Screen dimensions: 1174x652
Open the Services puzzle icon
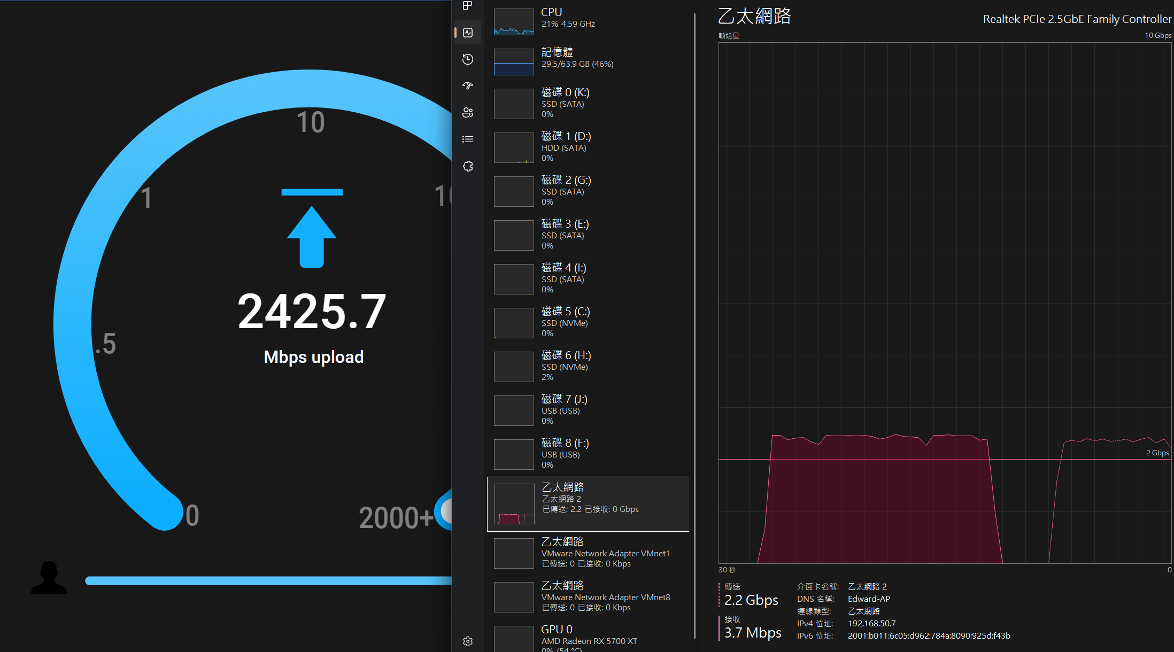click(x=468, y=166)
